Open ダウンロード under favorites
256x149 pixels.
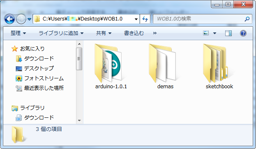pos(39,58)
